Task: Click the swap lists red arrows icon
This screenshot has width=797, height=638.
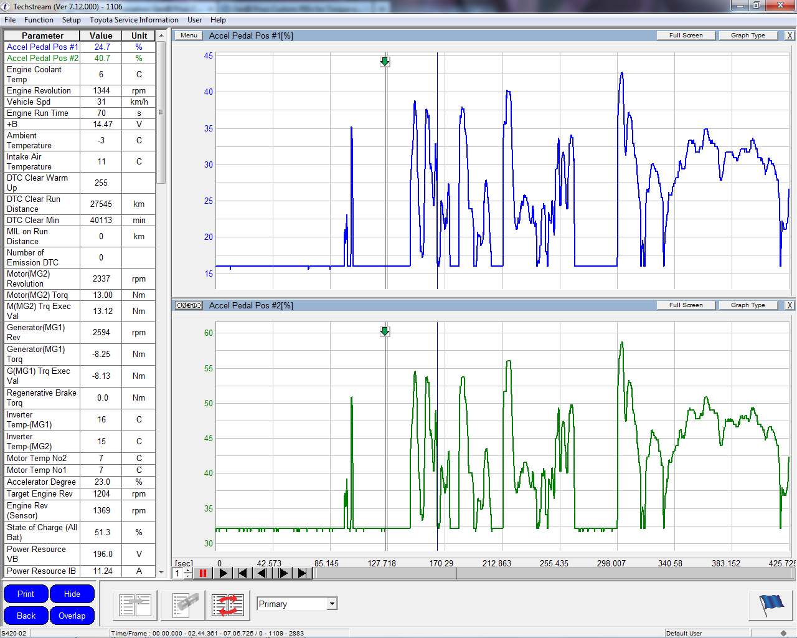Action: tap(228, 606)
